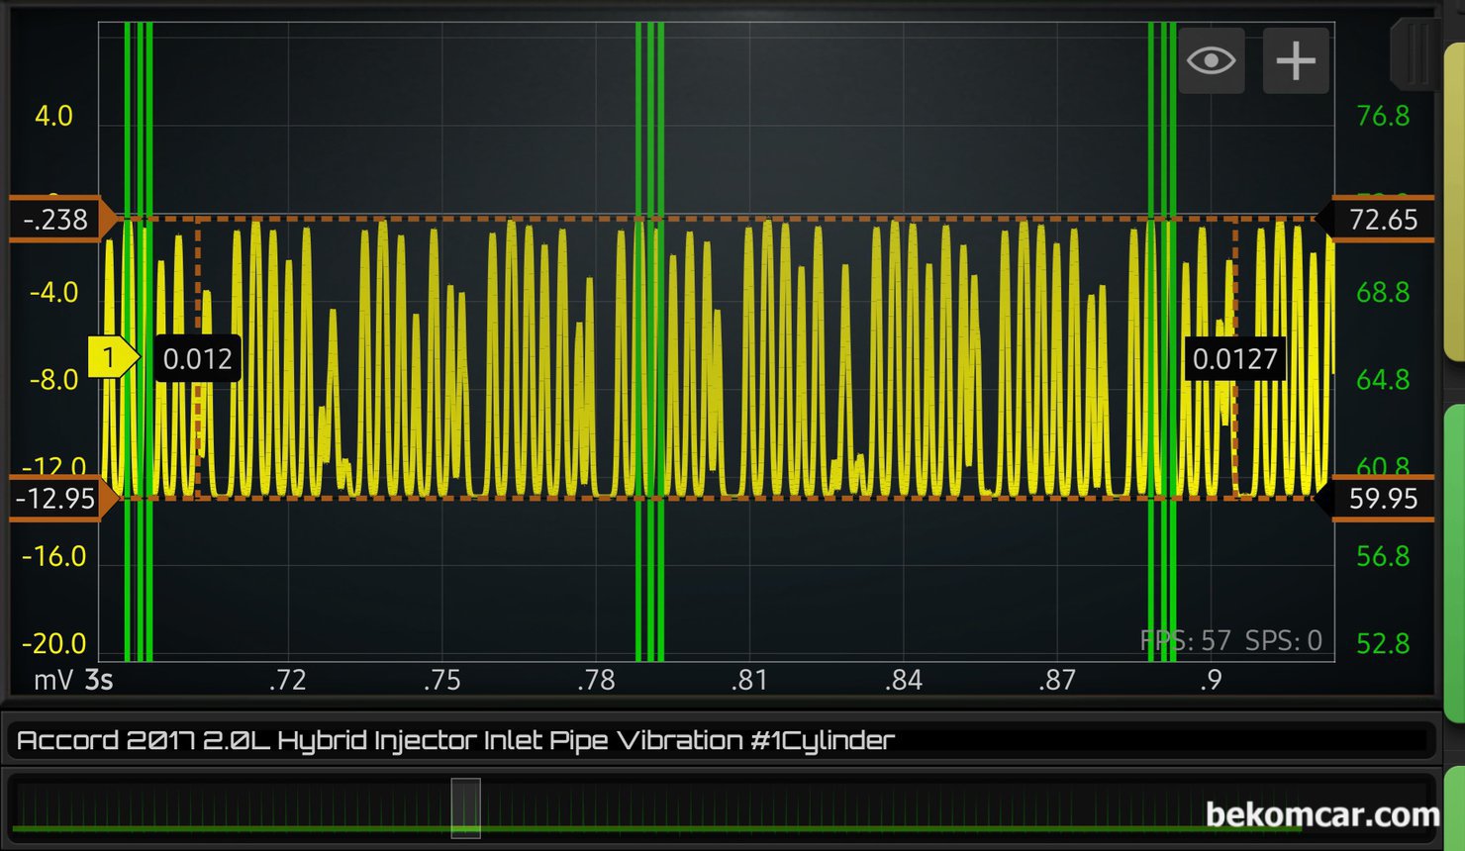Click the 72.65 upper cursor tag on right
This screenshot has width=1465, height=851.
pyautogui.click(x=1381, y=219)
